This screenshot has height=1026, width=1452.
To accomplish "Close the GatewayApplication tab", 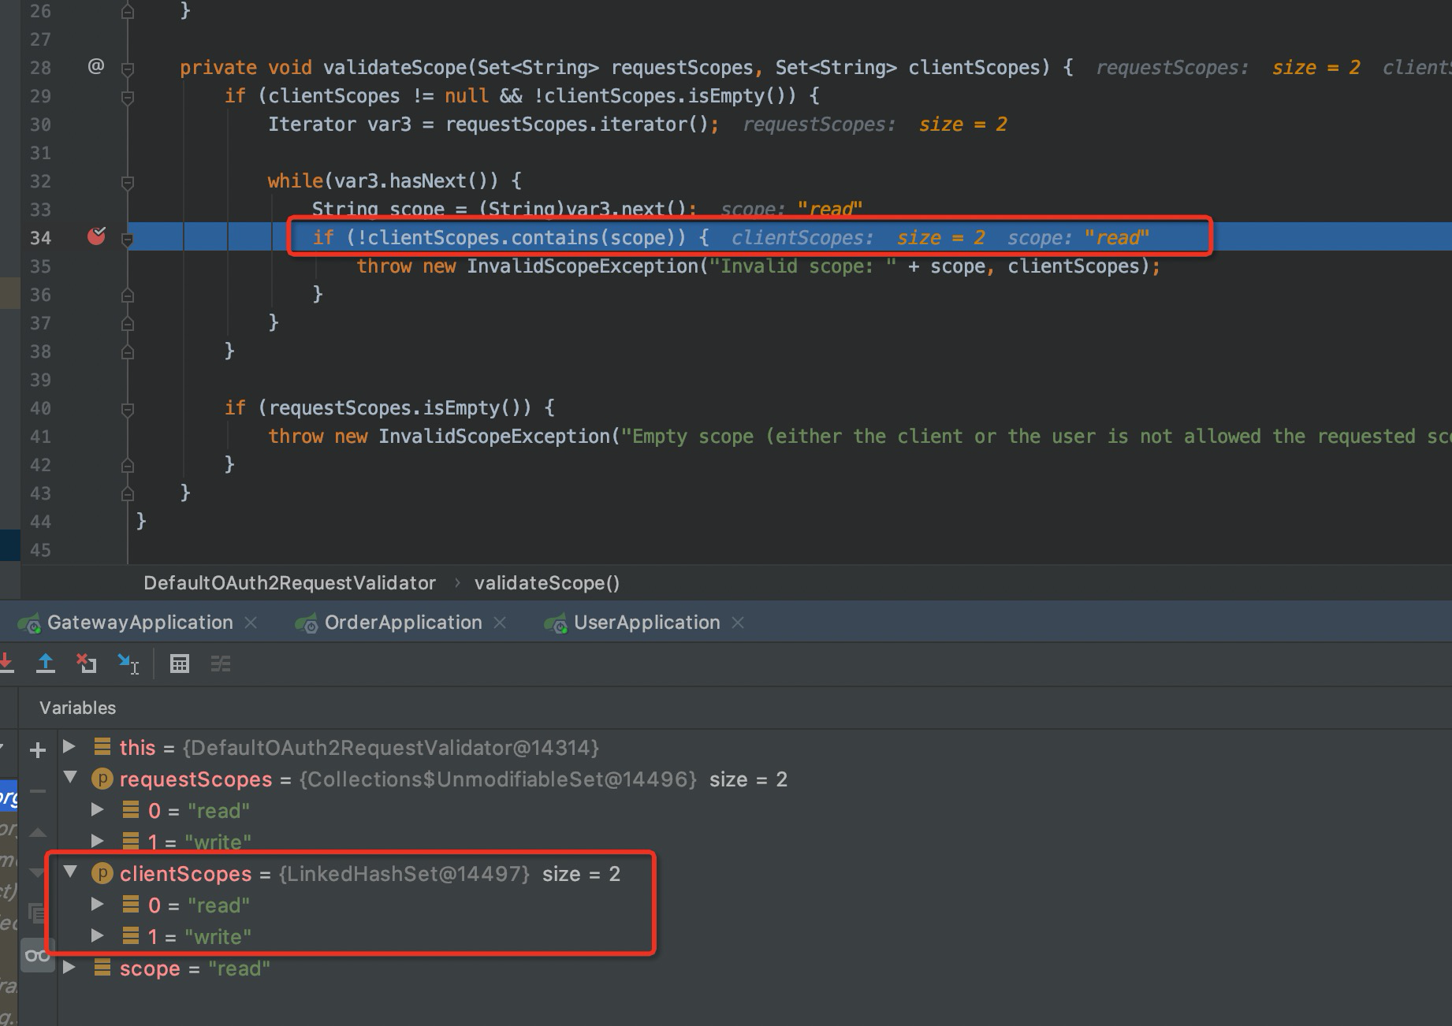I will tap(251, 622).
